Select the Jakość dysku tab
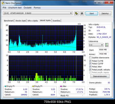The image size is (115, 104). 45,20
